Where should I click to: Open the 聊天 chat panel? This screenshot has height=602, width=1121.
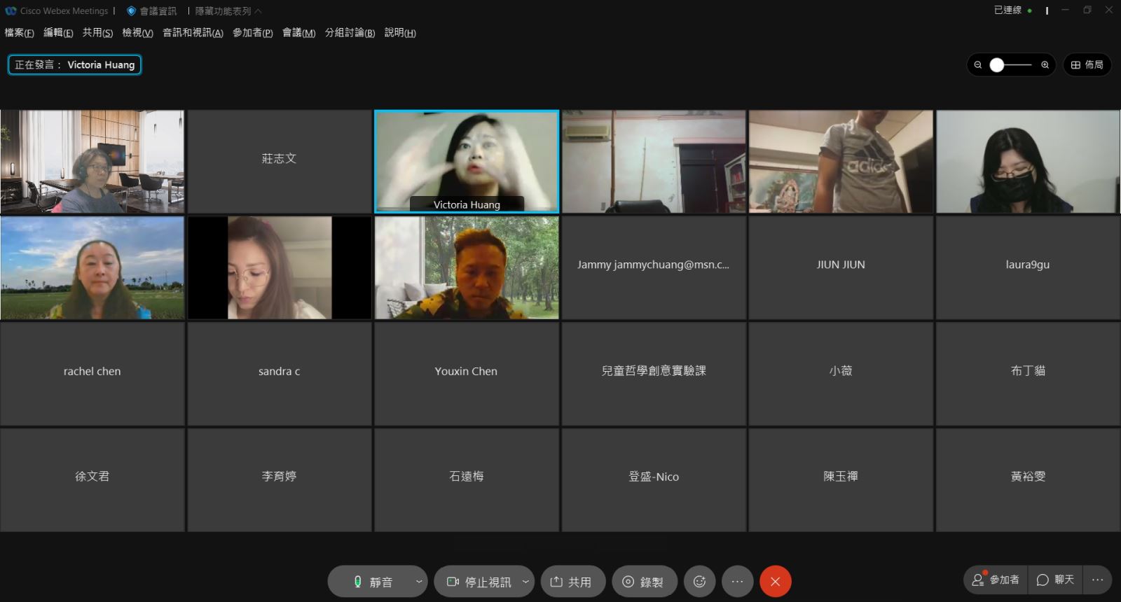[x=1055, y=580]
